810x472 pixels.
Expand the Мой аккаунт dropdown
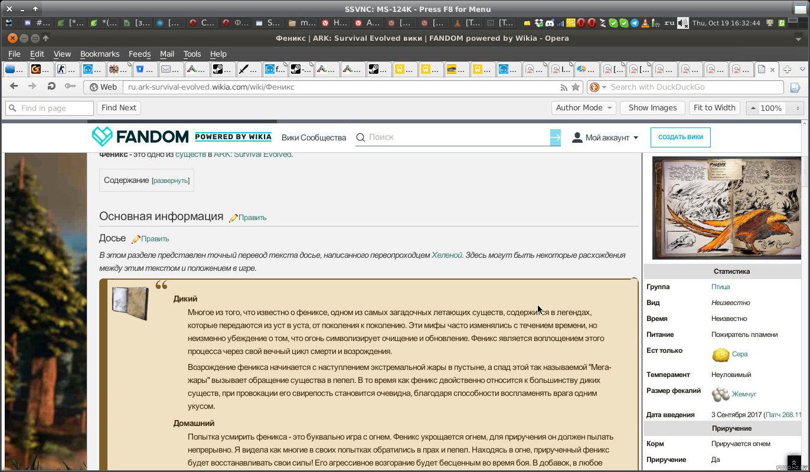(x=636, y=138)
